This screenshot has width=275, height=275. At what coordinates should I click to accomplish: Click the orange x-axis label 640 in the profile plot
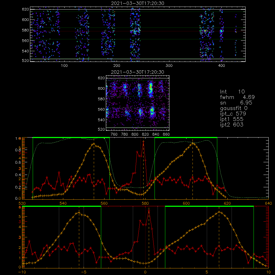[x=268, y=204]
